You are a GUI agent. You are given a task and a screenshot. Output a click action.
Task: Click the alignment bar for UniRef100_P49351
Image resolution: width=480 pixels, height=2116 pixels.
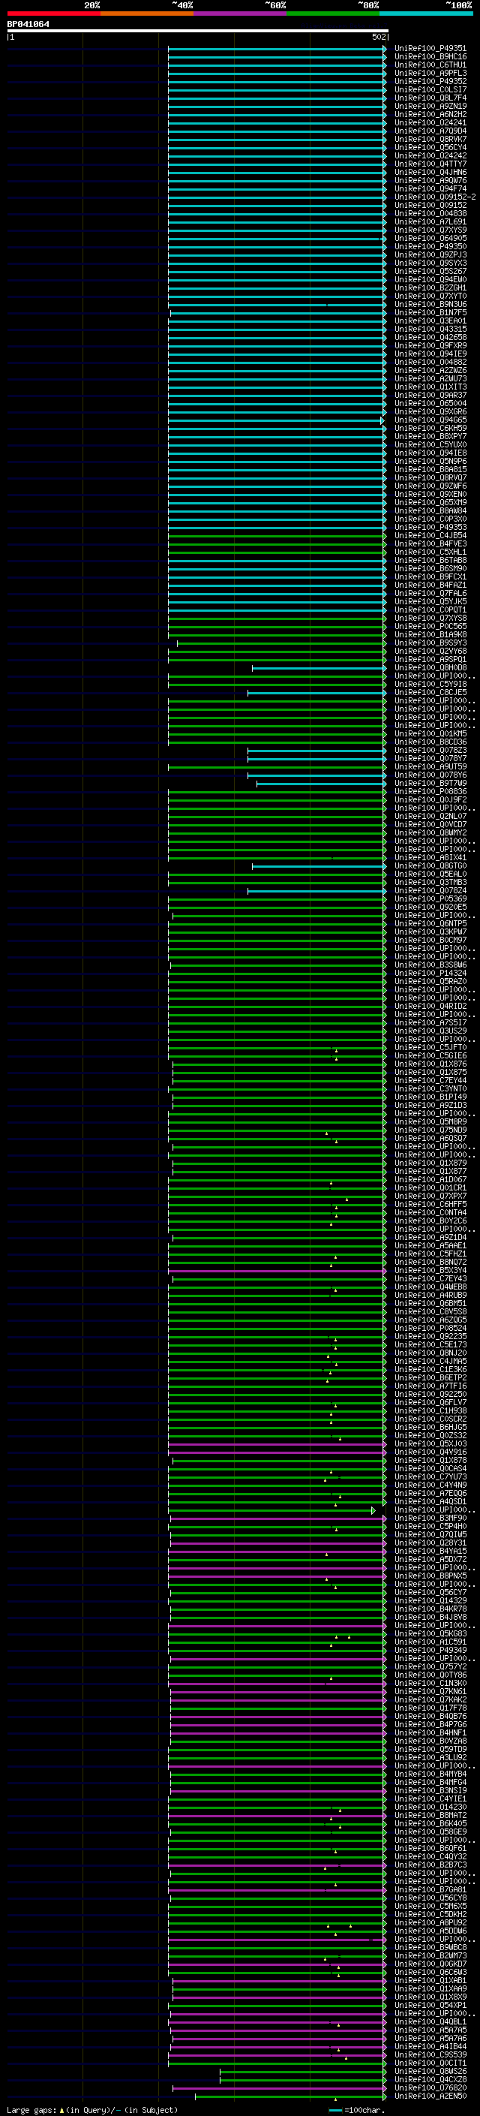pos(277,49)
